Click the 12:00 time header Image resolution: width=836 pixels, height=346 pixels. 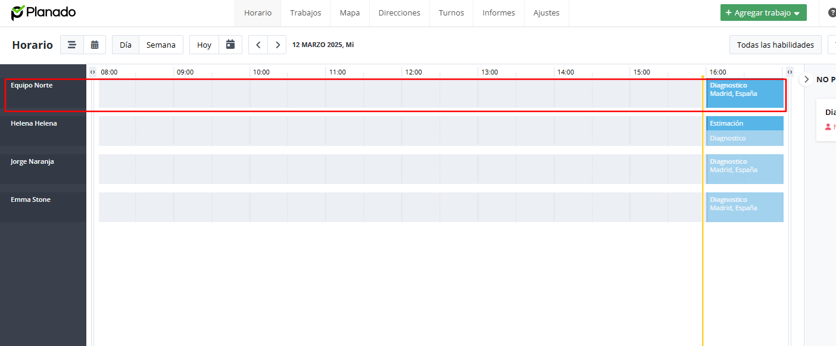click(413, 72)
